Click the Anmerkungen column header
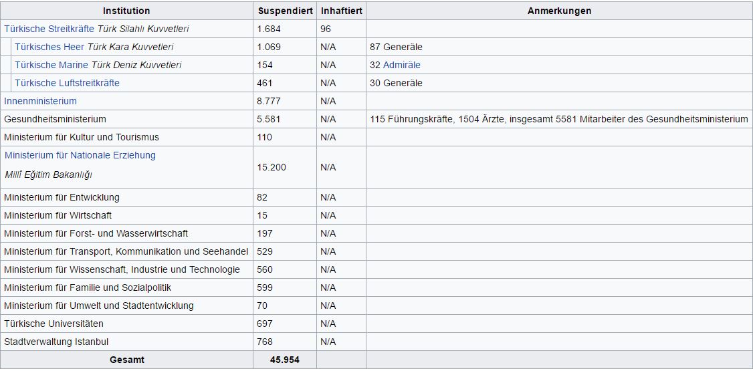753x371 pixels. 560,11
